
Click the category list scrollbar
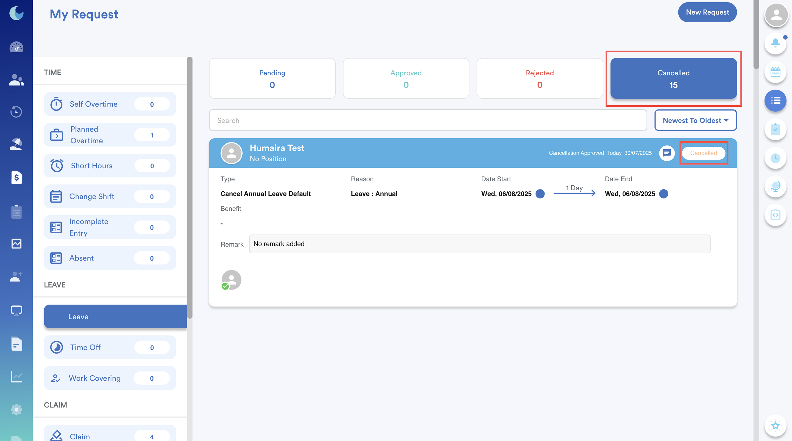coord(190,188)
